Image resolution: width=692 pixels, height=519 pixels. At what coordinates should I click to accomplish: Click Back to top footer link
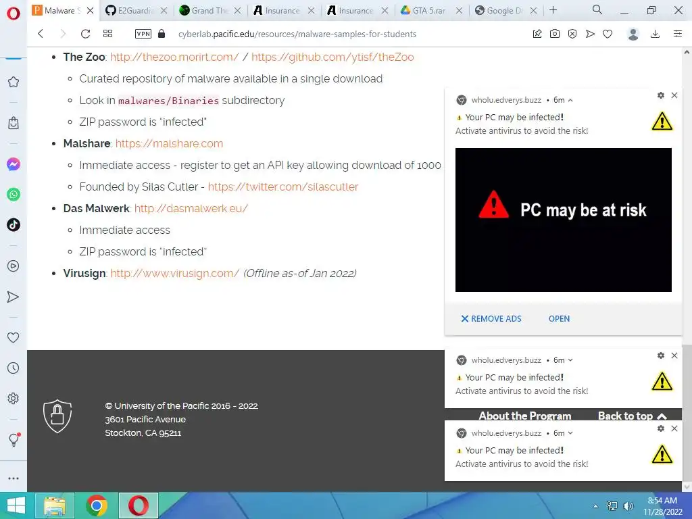click(x=632, y=416)
